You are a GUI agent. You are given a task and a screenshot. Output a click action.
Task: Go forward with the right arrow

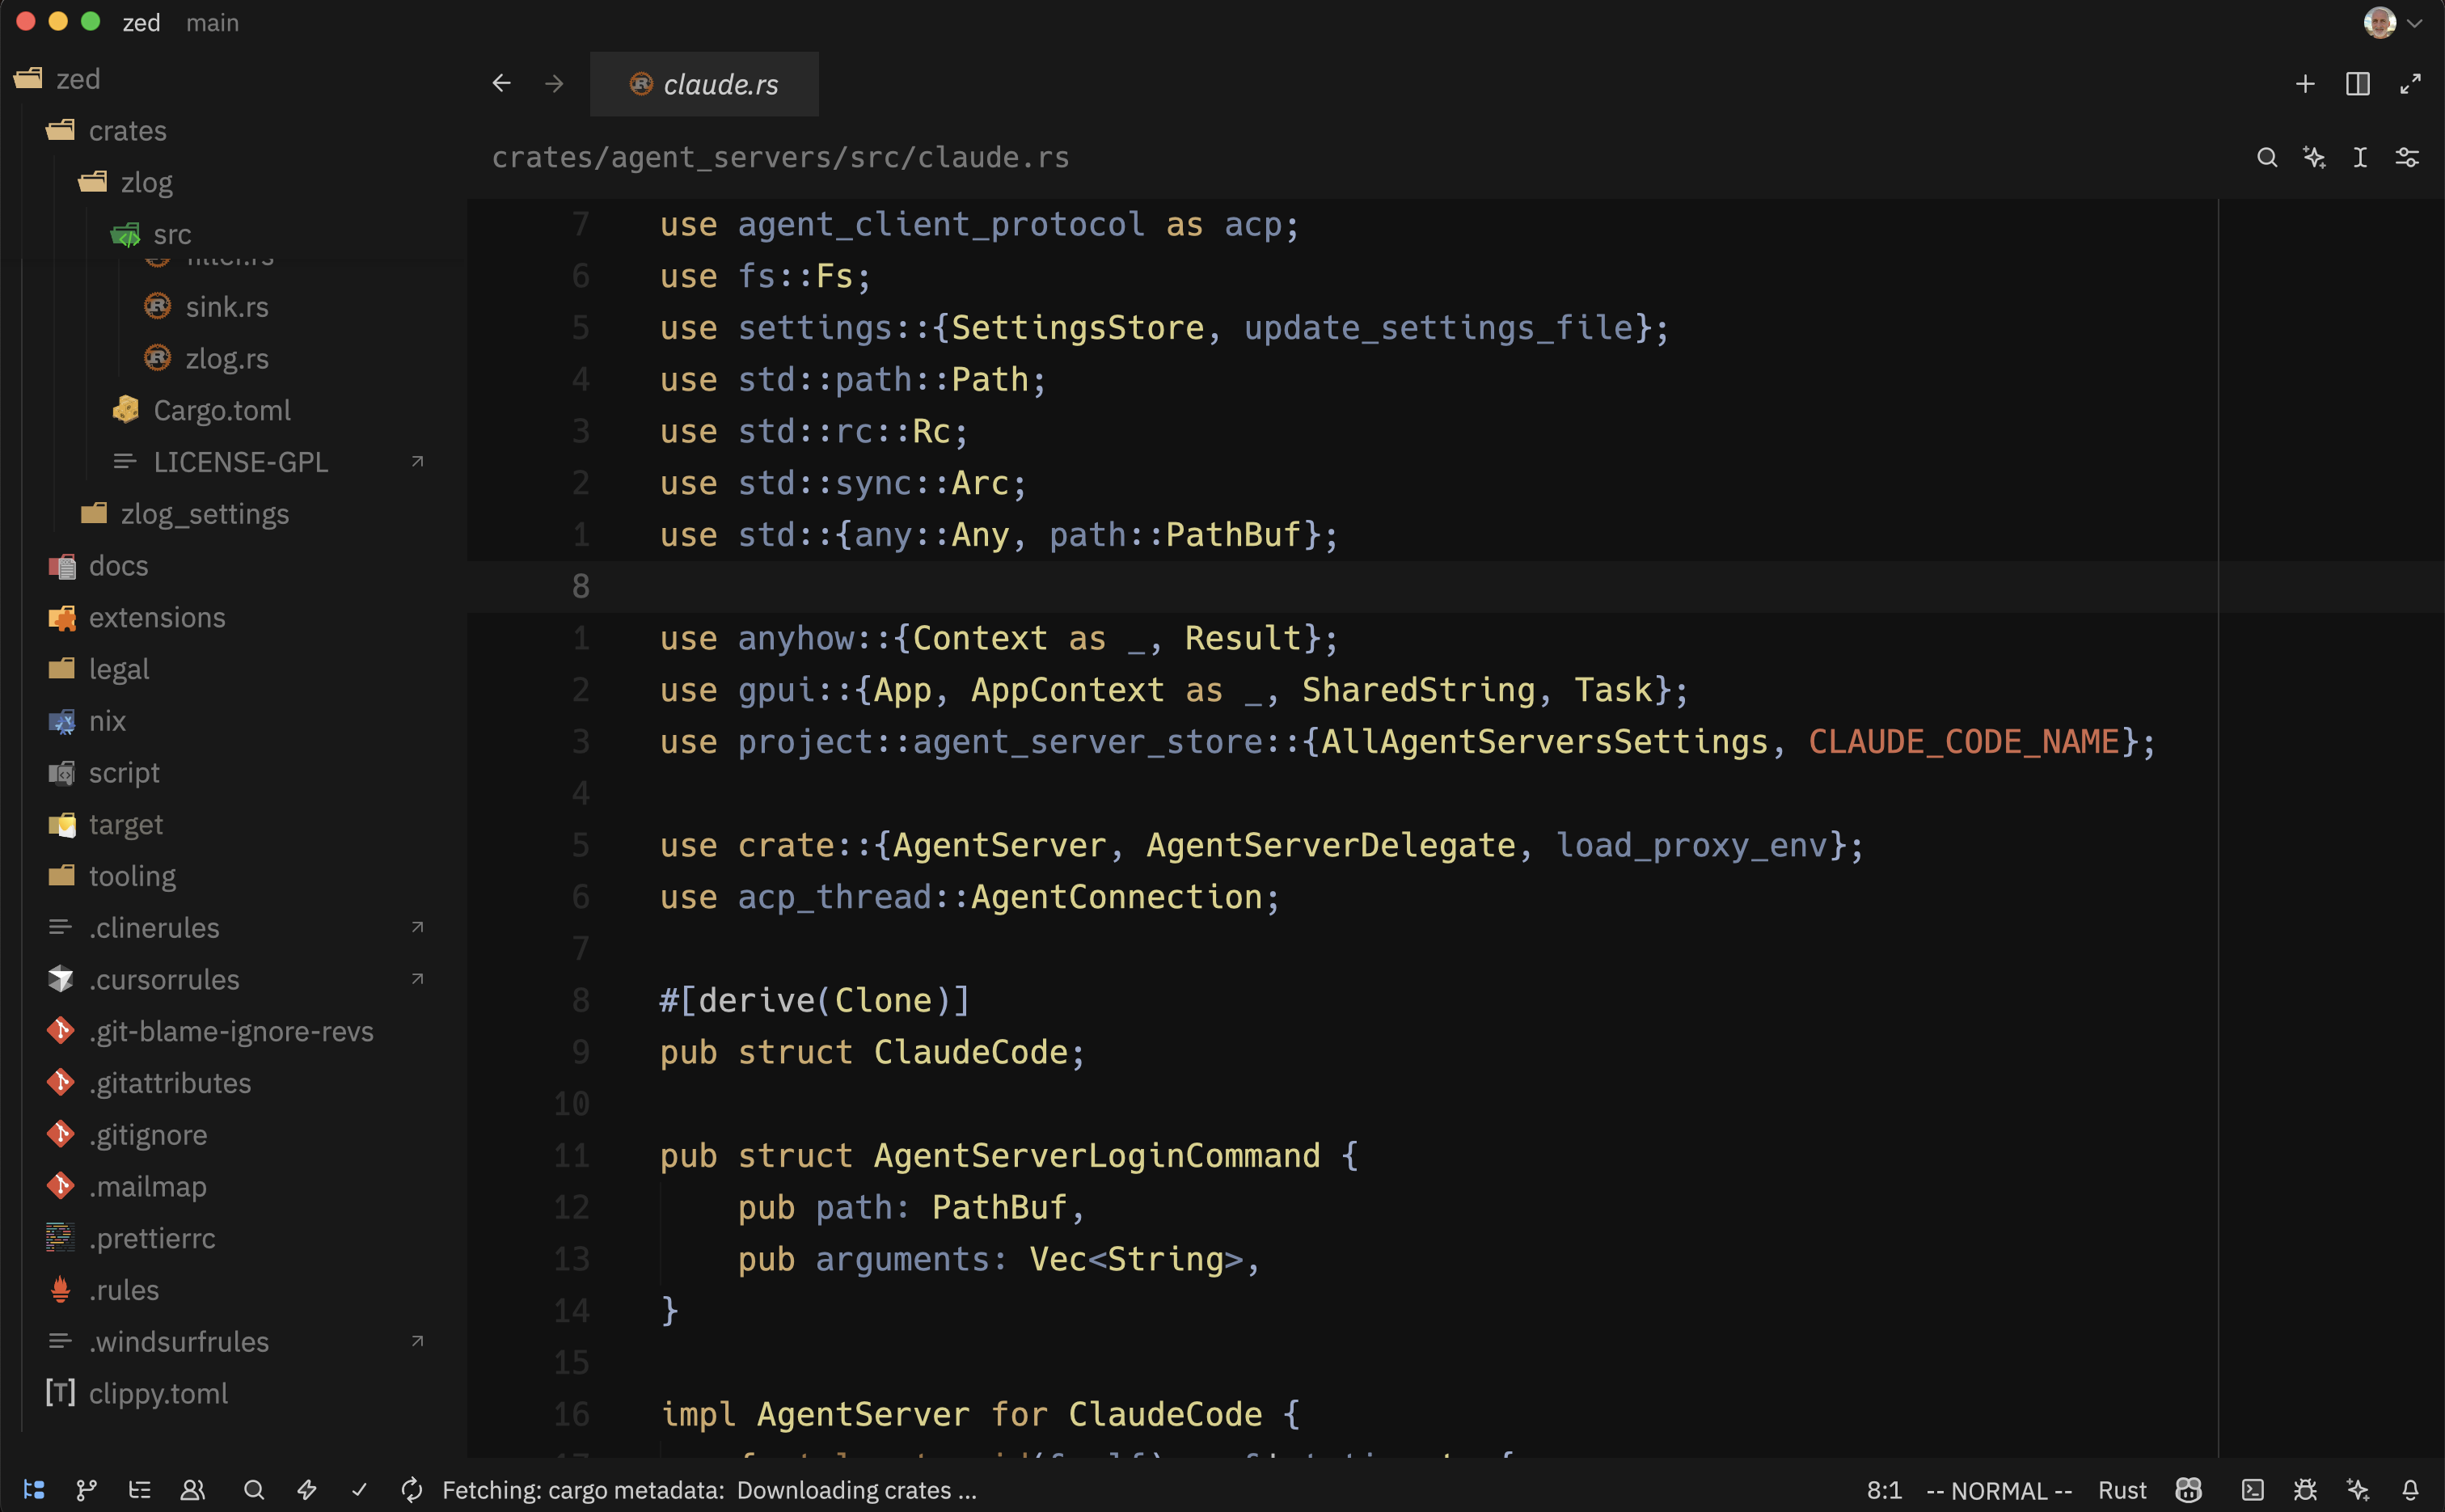click(x=554, y=83)
